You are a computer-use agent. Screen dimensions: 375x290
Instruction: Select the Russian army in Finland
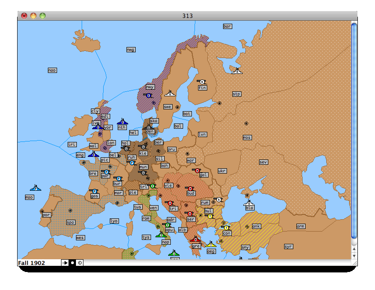point(202,82)
